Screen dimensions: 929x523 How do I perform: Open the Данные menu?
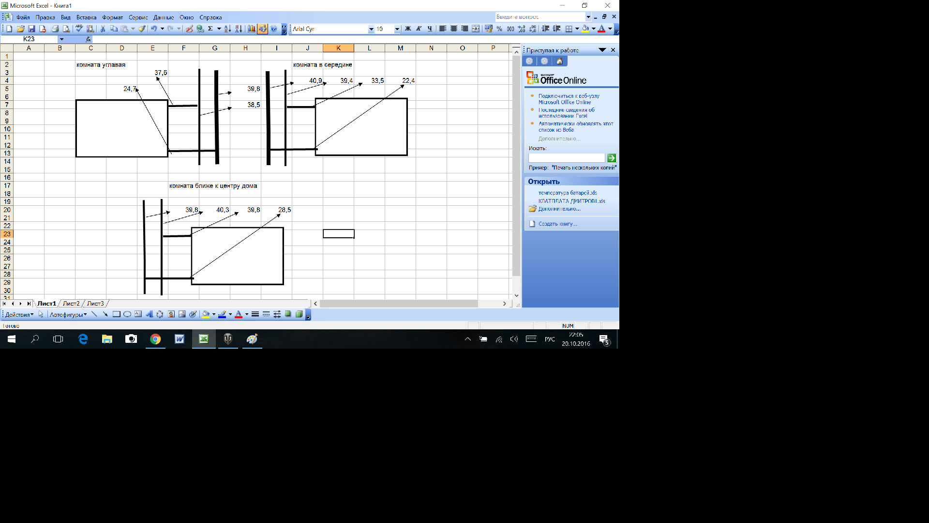[x=164, y=17]
